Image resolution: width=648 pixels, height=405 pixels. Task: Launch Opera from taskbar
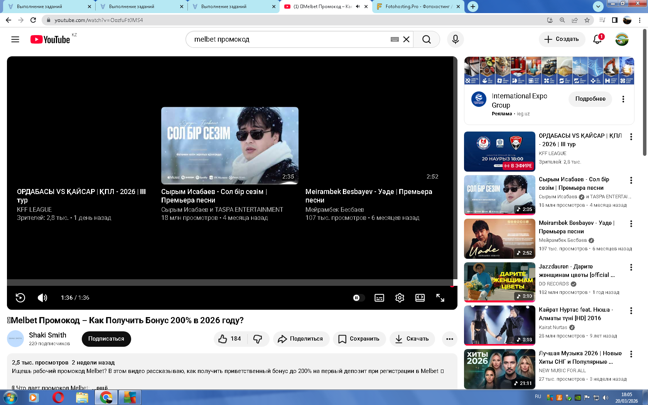[x=58, y=397]
